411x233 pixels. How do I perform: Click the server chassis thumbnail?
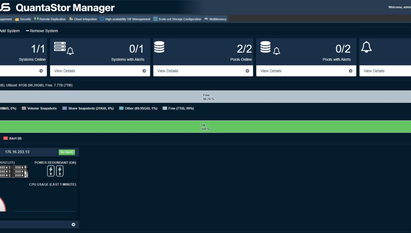coord(14,171)
